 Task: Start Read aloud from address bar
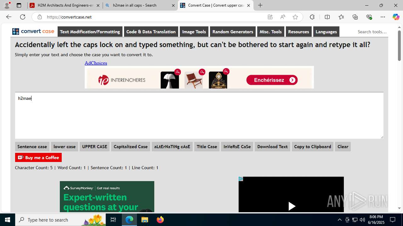283,17
